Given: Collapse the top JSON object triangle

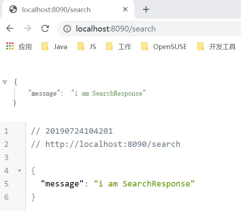Looking at the screenshot, I should pyautogui.click(x=5, y=82).
